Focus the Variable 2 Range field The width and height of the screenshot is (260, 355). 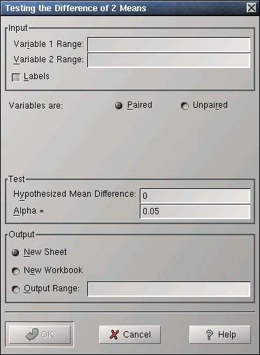(x=169, y=60)
